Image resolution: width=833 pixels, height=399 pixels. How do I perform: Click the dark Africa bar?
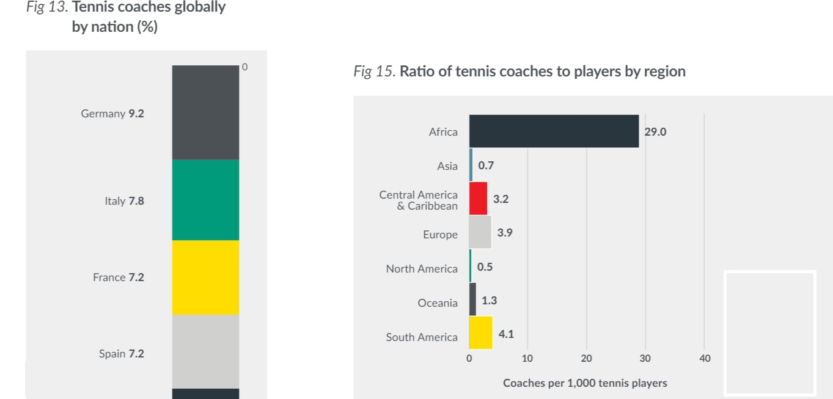click(554, 131)
